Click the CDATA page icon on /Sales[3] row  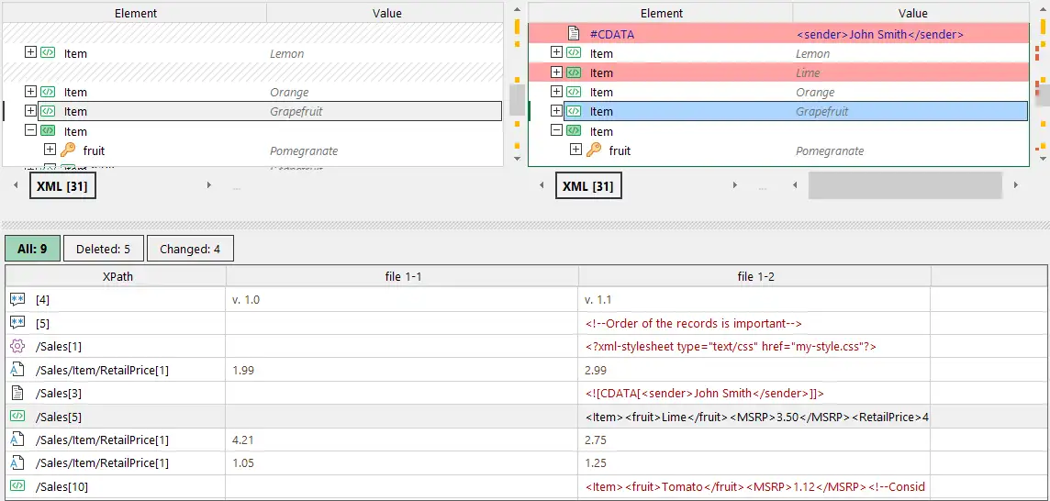point(18,393)
